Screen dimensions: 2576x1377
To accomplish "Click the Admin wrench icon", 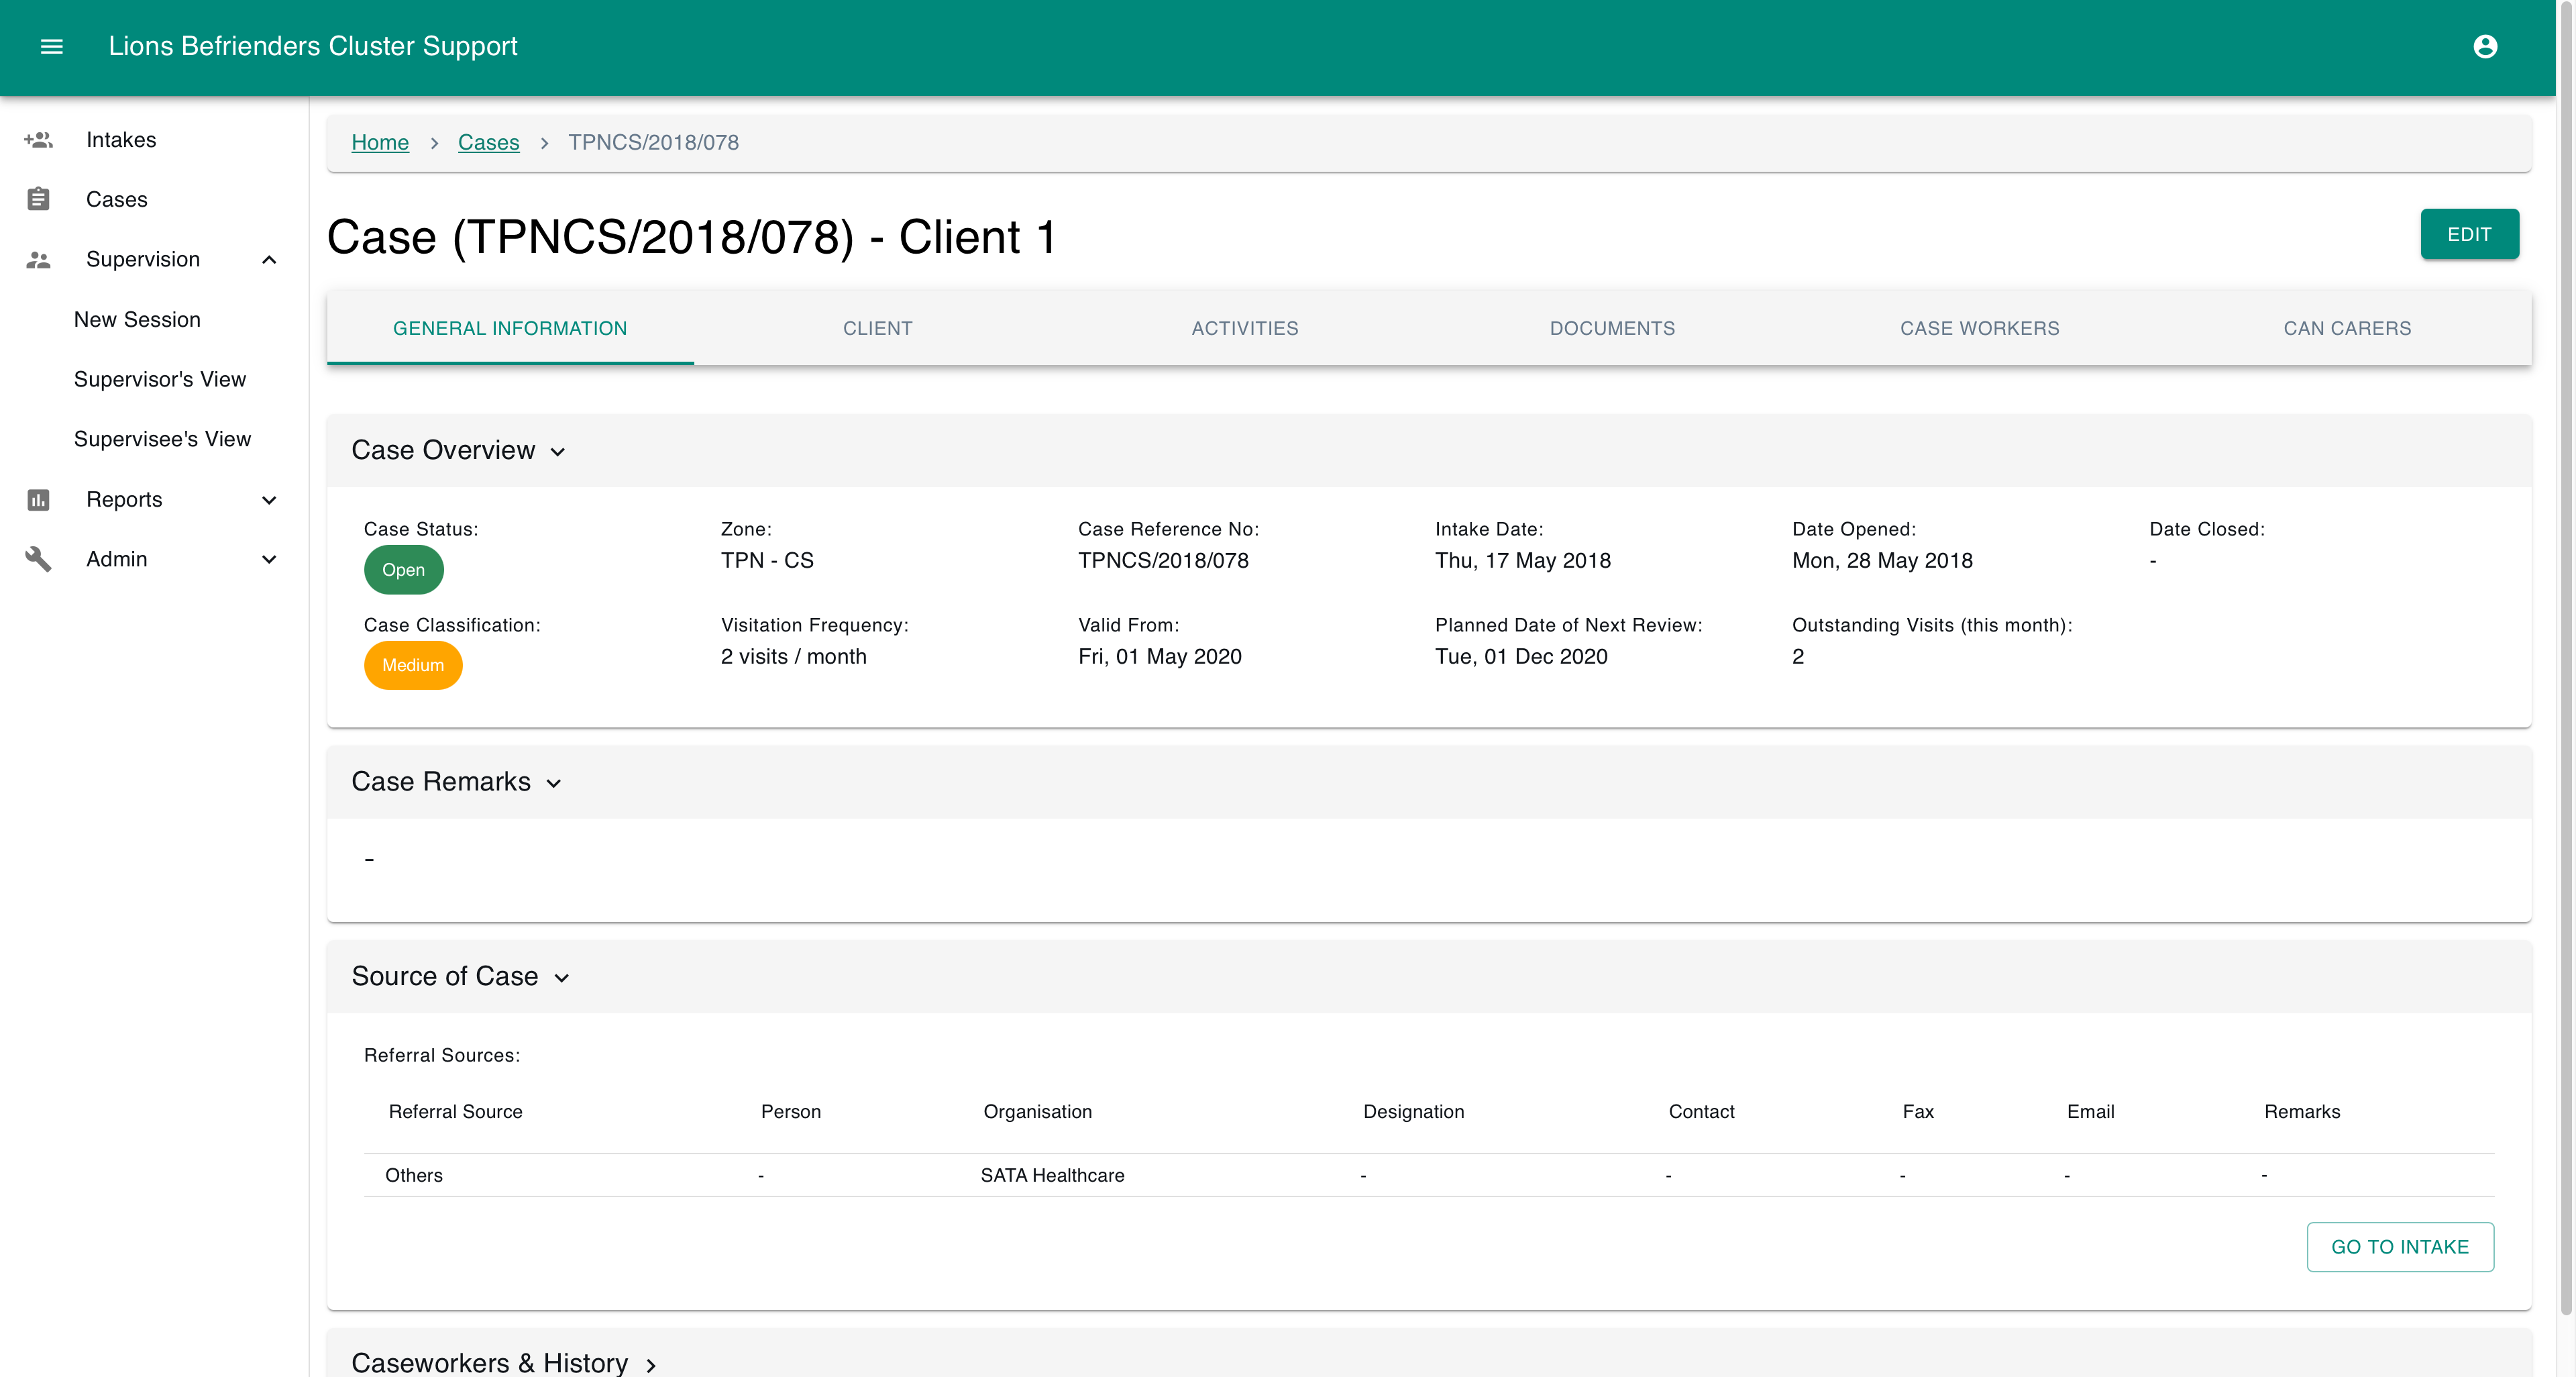I will [x=38, y=559].
